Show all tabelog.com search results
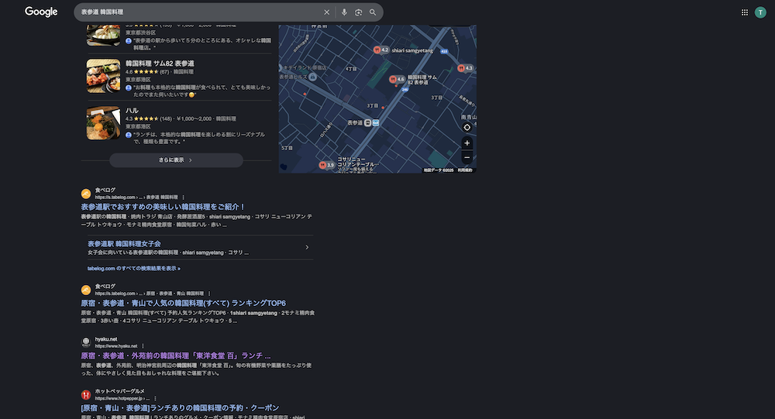 point(134,269)
